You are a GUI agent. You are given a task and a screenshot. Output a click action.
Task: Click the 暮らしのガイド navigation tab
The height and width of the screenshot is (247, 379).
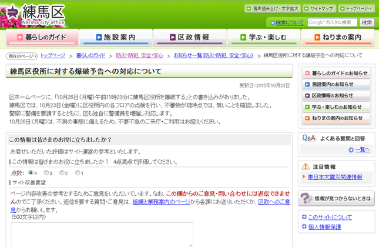tap(41, 37)
